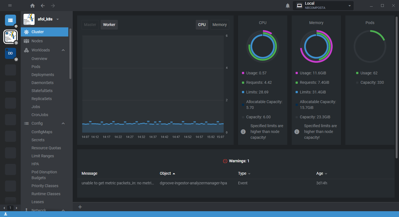The image size is (399, 217).
Task: Click the dgroove-ingestor-analyzermanager-hpa object
Action: click(x=193, y=183)
